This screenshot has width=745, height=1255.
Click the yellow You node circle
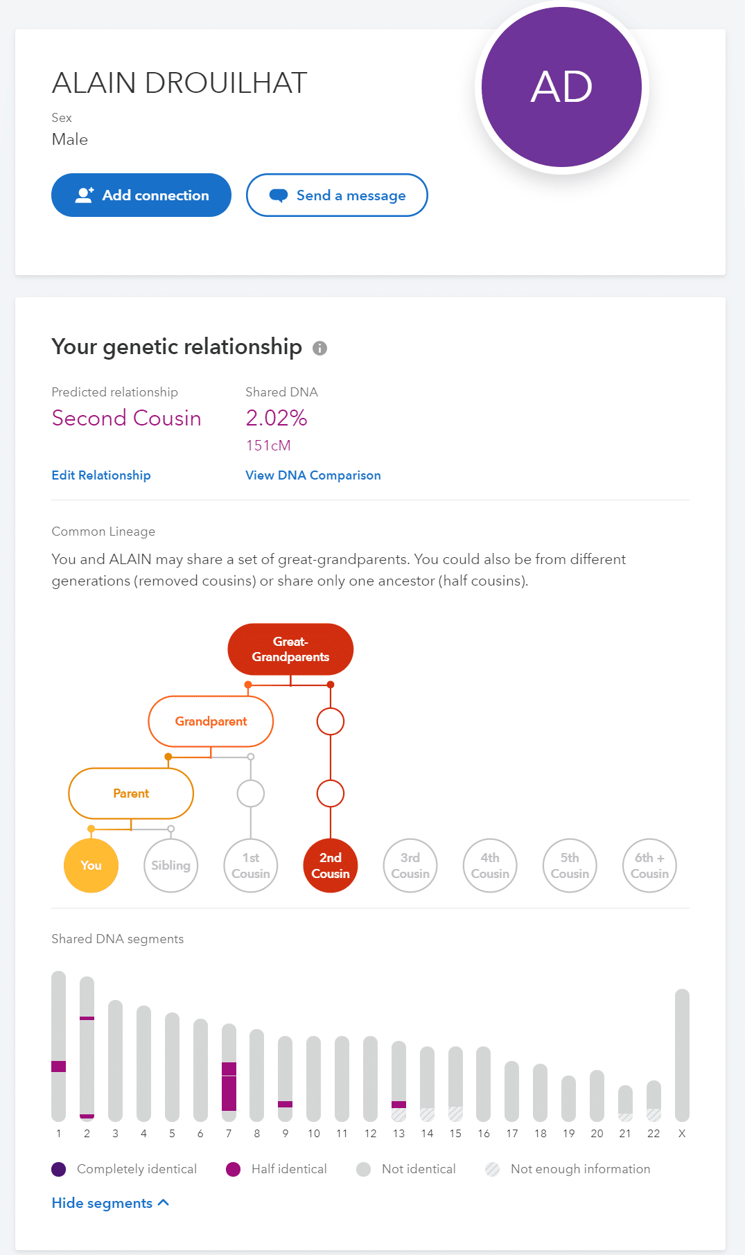pyautogui.click(x=91, y=866)
